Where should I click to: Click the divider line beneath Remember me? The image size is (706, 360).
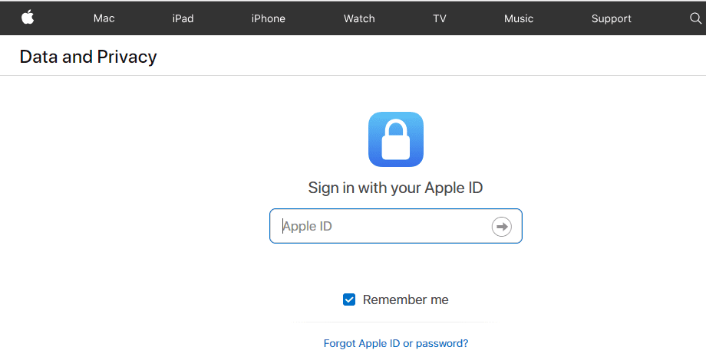click(x=395, y=322)
